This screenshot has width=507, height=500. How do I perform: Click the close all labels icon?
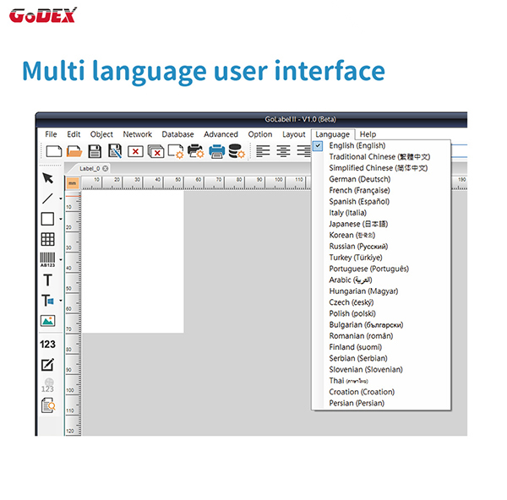point(155,151)
